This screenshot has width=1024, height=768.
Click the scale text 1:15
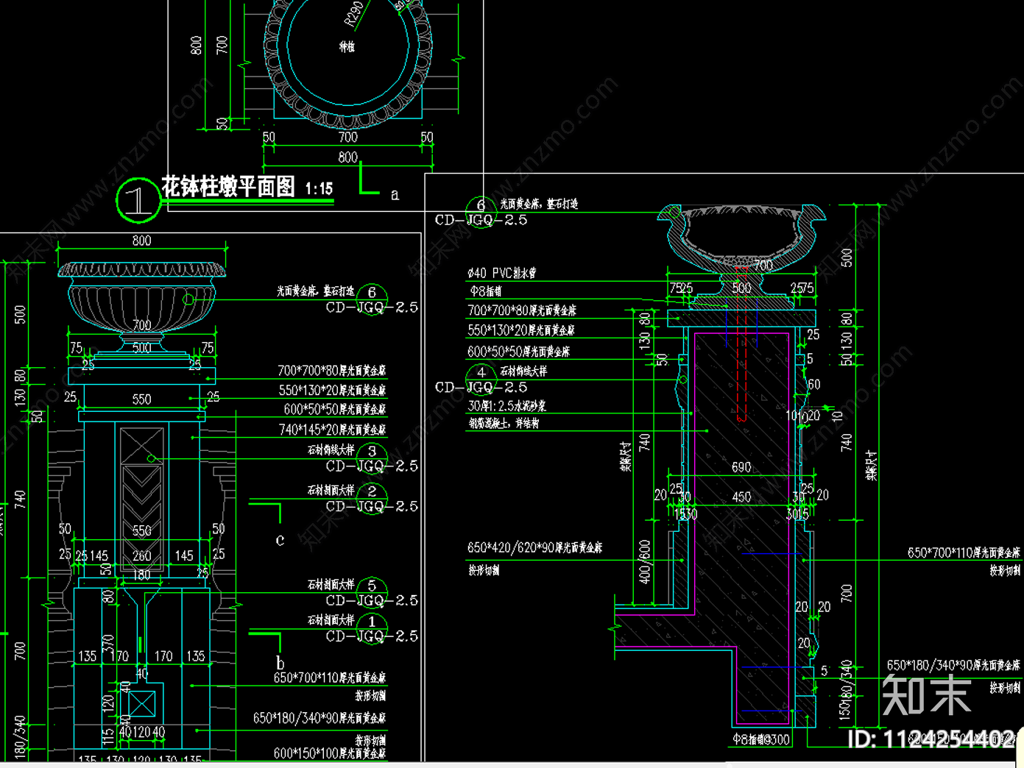point(319,189)
